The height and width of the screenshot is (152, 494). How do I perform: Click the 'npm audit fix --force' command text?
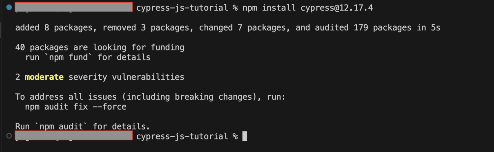76,107
